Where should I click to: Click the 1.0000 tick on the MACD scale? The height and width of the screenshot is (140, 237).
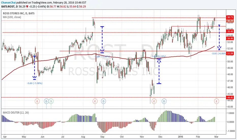[231, 113]
